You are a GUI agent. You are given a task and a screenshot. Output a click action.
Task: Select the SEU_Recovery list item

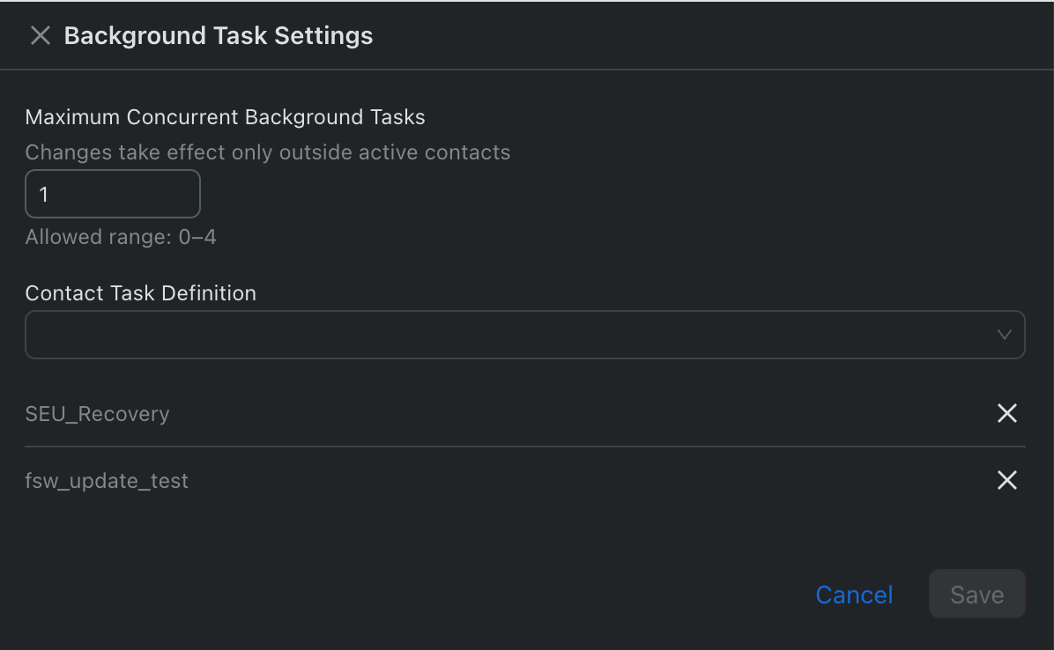[x=98, y=414]
